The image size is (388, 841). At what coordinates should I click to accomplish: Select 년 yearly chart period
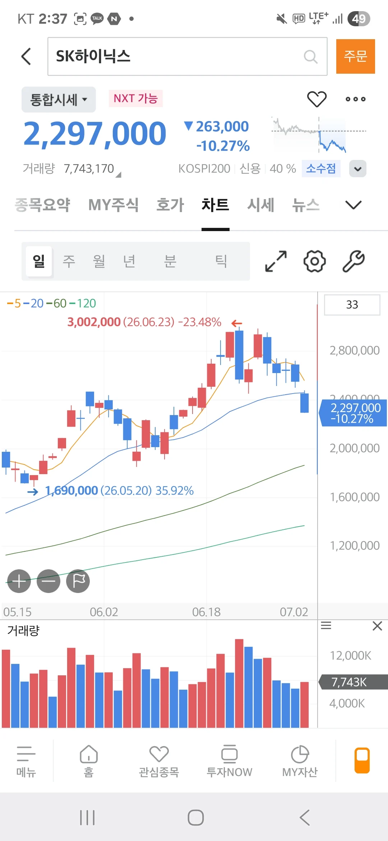[x=129, y=261]
